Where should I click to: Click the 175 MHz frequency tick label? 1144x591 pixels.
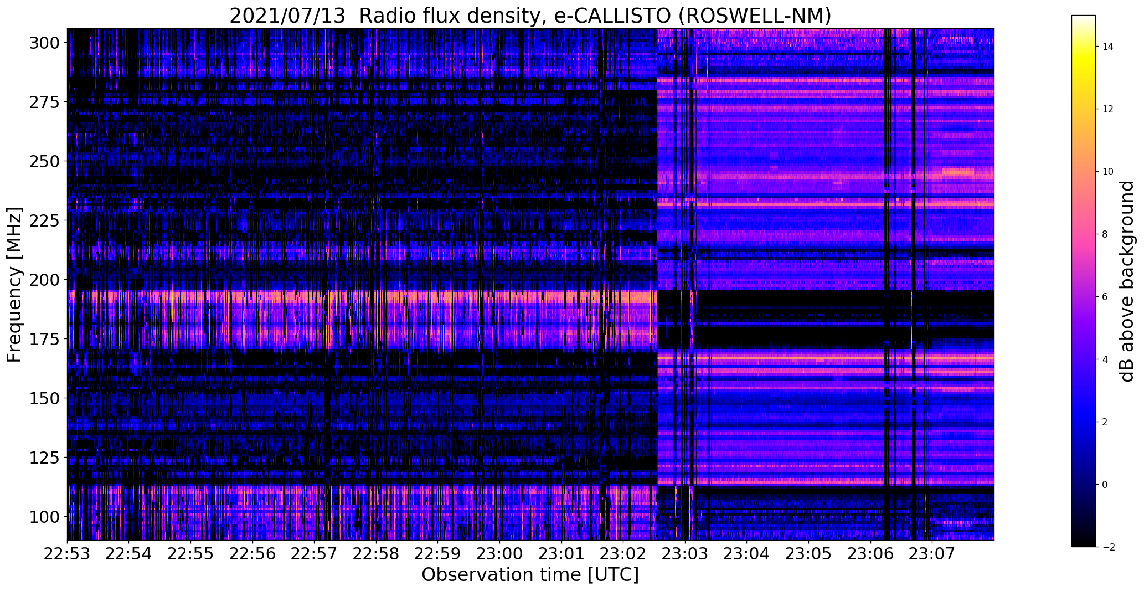(x=44, y=339)
